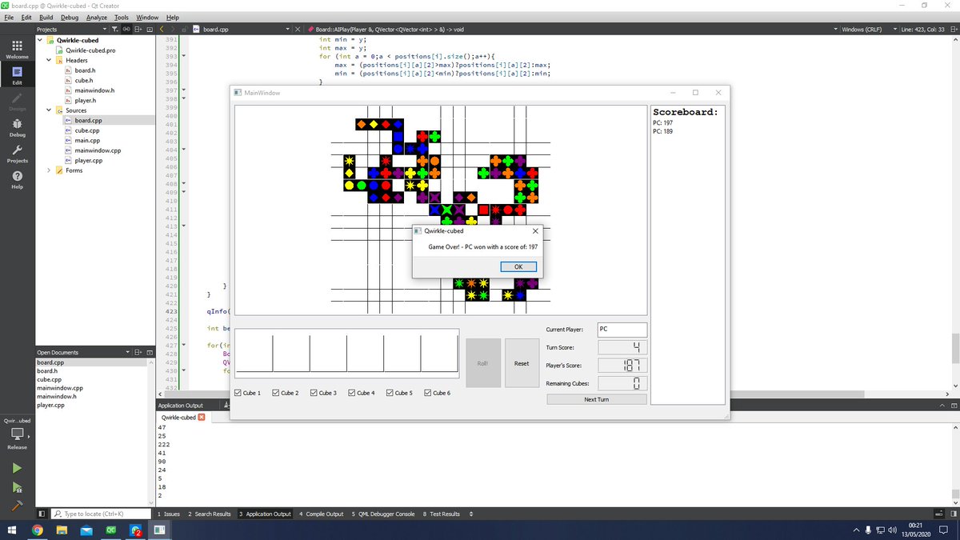Uncheck the Cube 2 checkbox
Screen dimensions: 960x540
click(276, 393)
